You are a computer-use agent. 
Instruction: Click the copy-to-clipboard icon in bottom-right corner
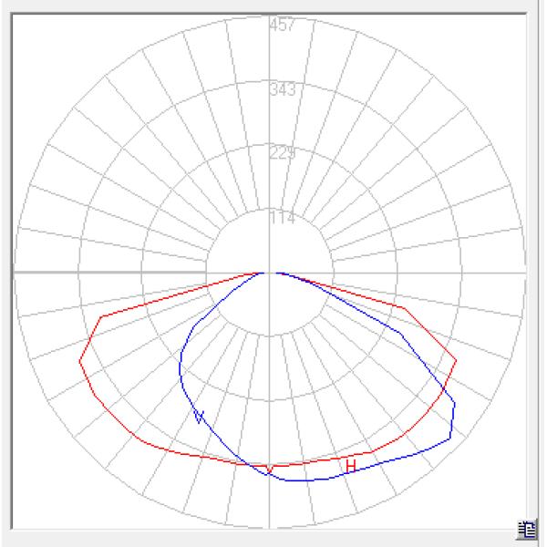pyautogui.click(x=526, y=528)
